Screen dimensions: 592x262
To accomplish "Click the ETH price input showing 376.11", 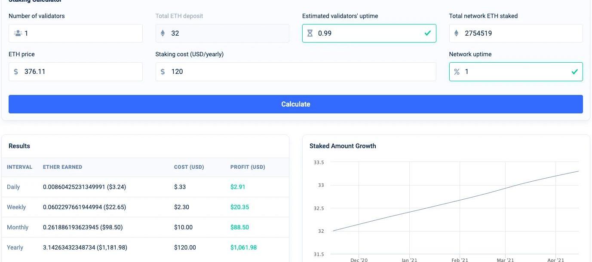I will click(x=76, y=71).
